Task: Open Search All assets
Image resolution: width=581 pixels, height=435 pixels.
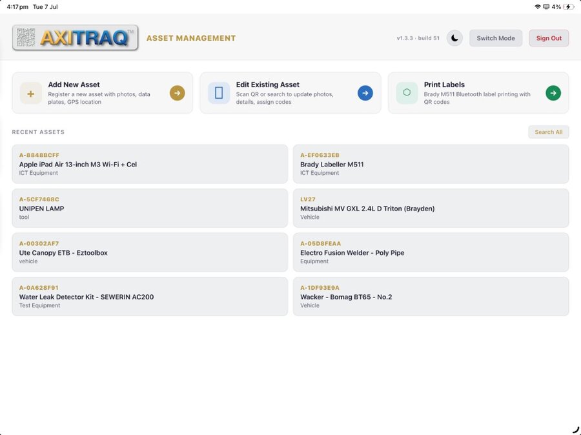Action: [x=548, y=132]
